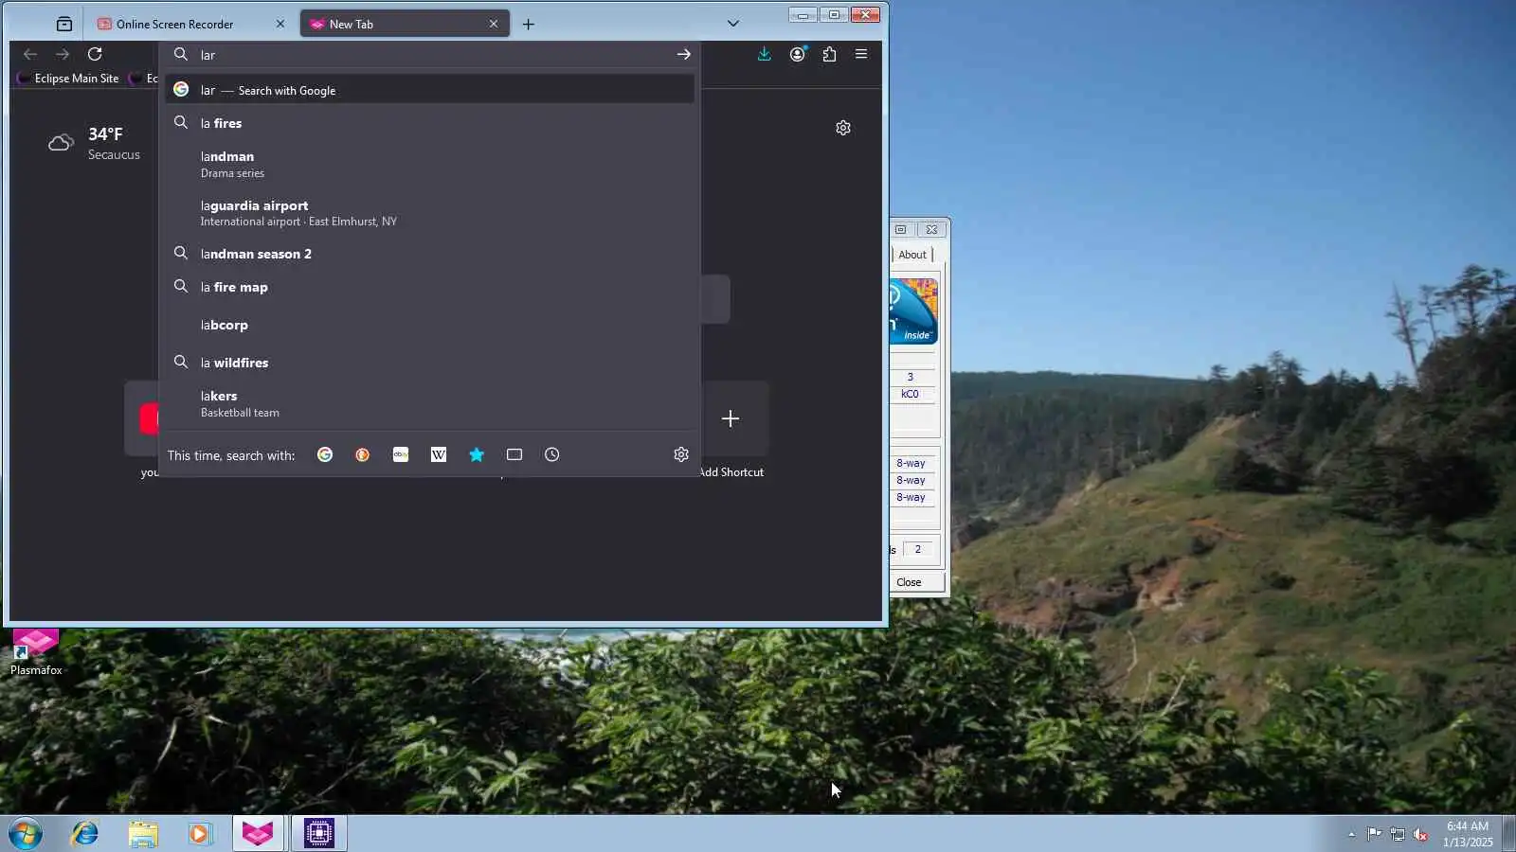Open search settings gear in dropdown
Screen dimensions: 1516x852
point(681,455)
